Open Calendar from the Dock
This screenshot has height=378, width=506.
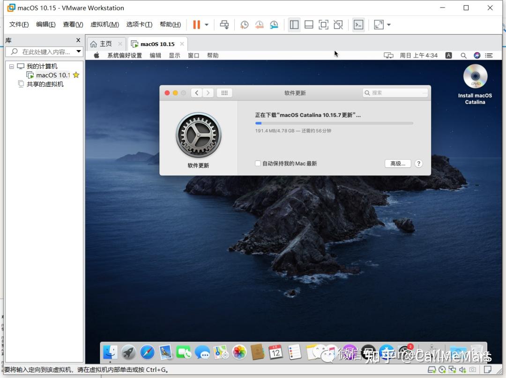coord(276,352)
